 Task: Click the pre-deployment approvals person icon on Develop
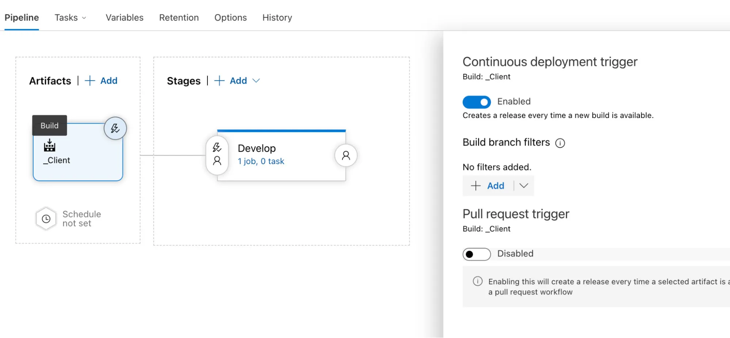217,160
